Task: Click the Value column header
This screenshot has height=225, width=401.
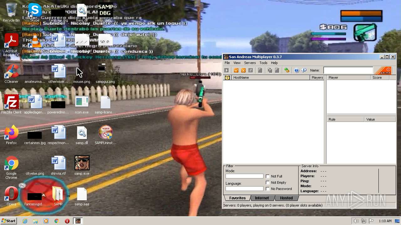Action: [380, 119]
